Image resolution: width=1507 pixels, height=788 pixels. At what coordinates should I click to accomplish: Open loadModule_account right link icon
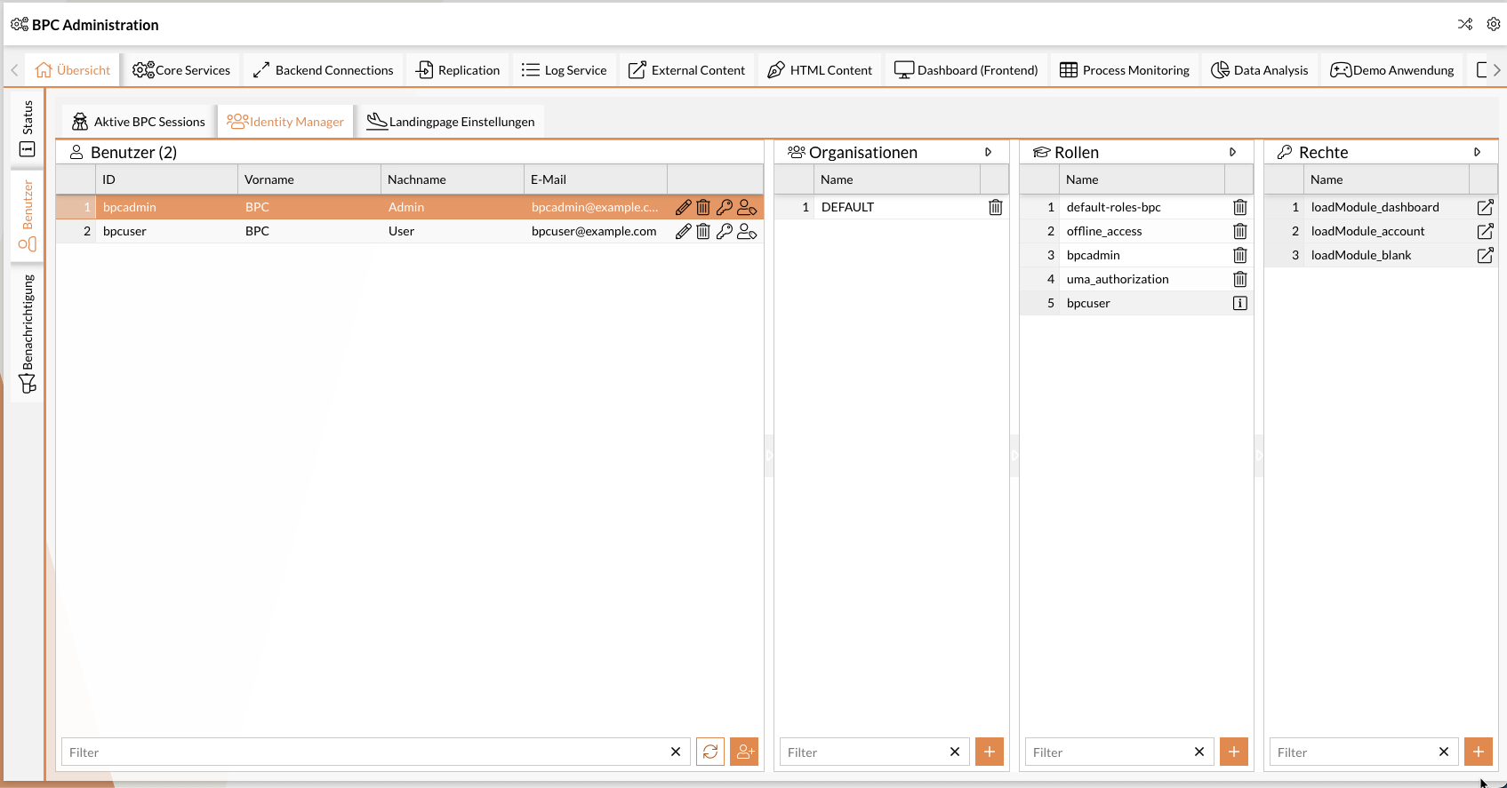1485,231
